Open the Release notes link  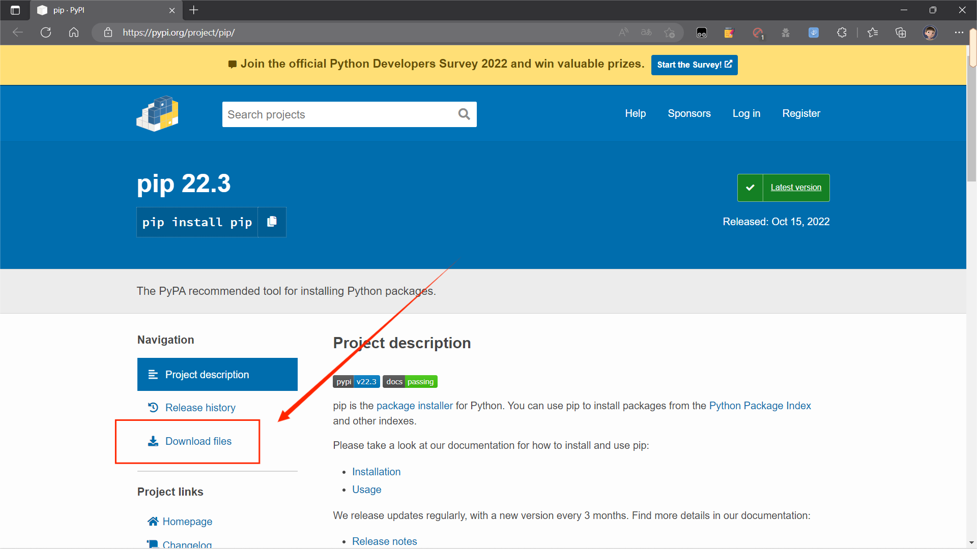384,541
